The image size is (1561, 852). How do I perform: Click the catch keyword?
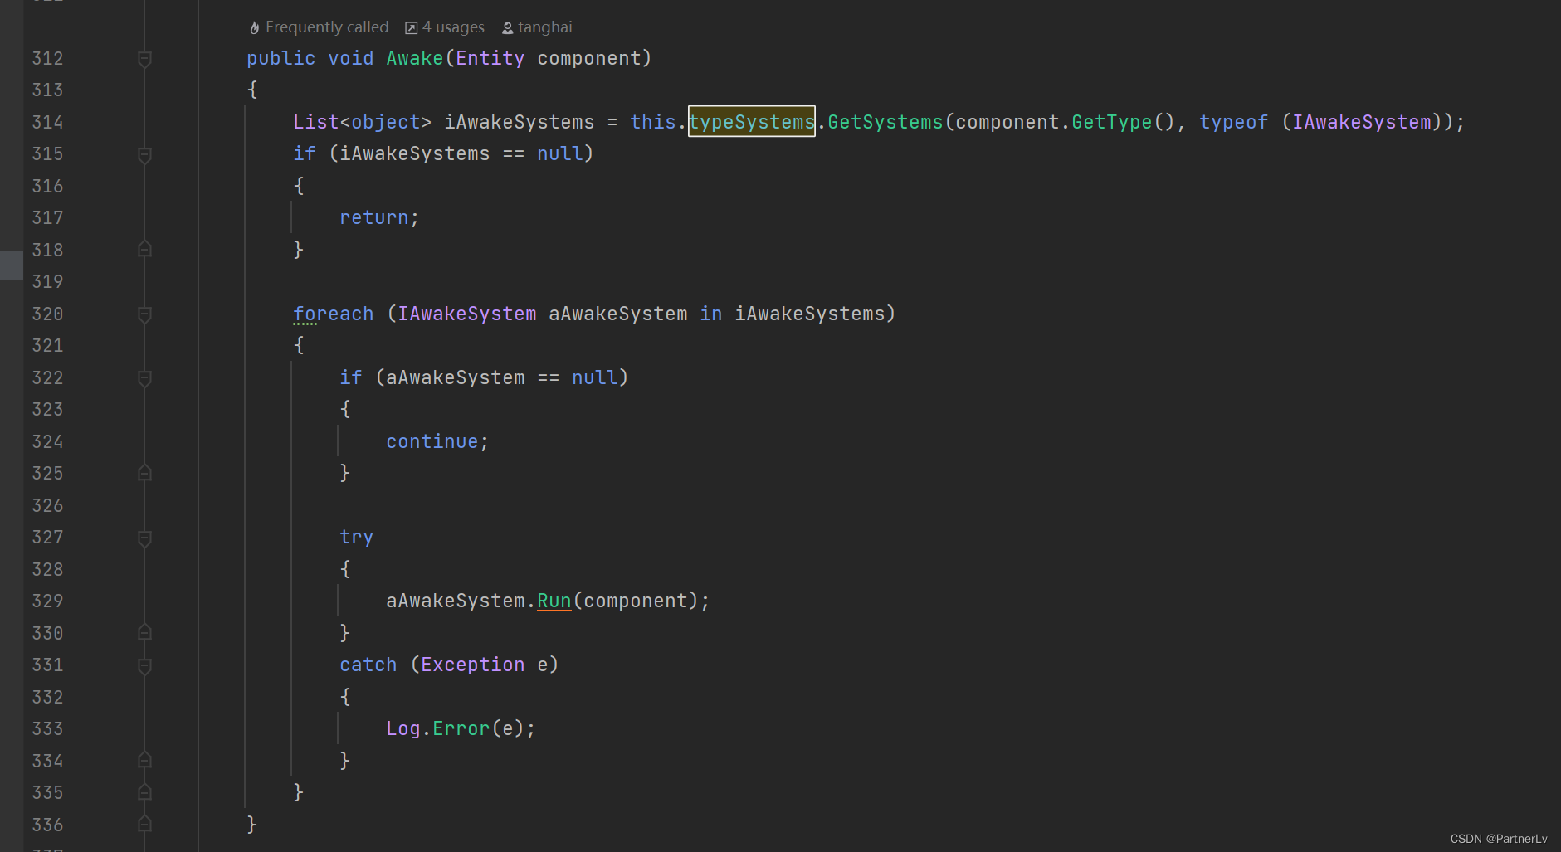[x=368, y=665]
